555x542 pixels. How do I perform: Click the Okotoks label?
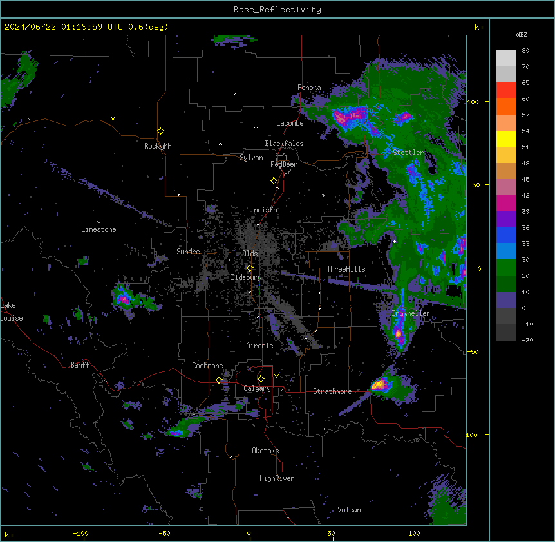[x=265, y=451]
